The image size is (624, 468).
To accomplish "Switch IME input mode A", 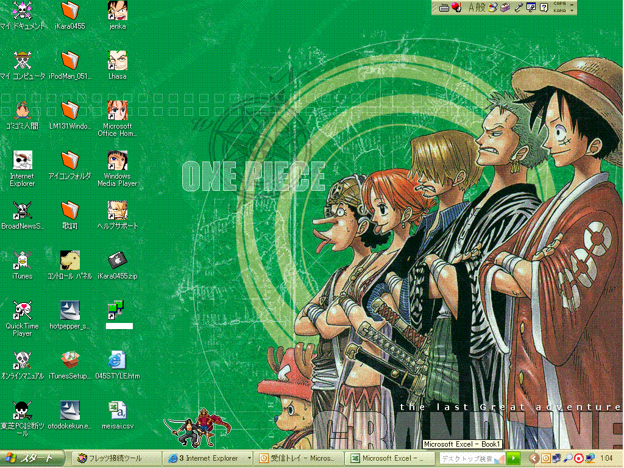I will [x=471, y=7].
